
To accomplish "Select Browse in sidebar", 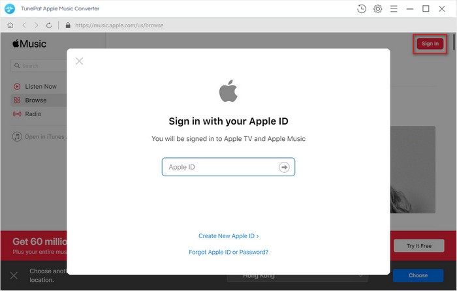I will tap(39, 100).
